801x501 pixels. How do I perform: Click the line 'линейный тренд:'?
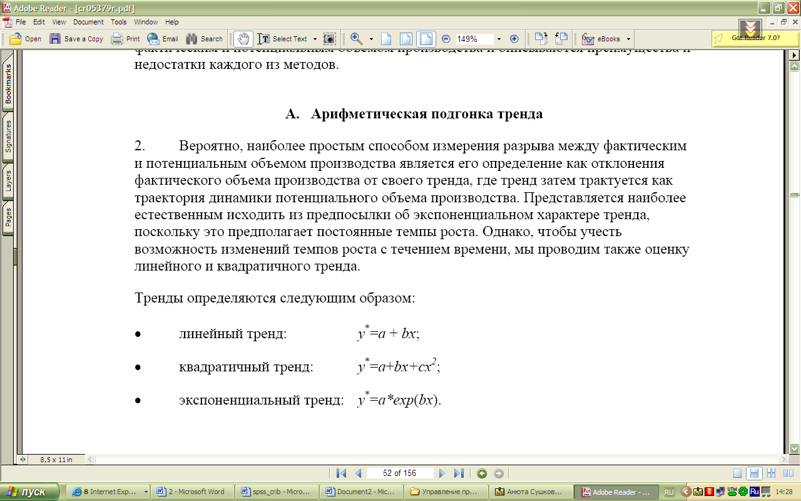coord(233,334)
